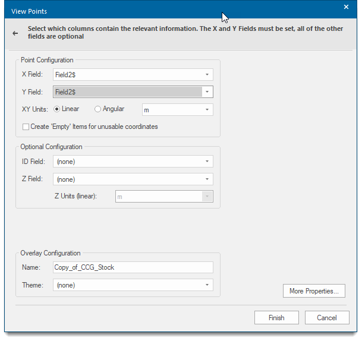The width and height of the screenshot is (362, 341).
Task: Click the Cancel button
Action: coord(327,318)
